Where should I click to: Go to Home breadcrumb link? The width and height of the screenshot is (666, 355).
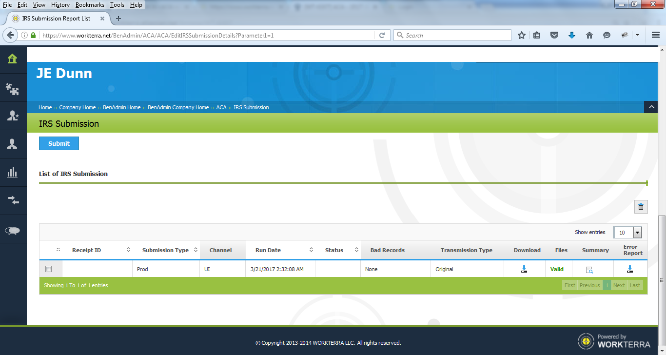click(45, 107)
